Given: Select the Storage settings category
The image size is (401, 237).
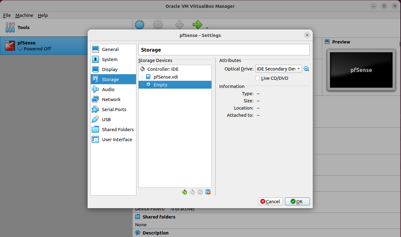Looking at the screenshot, I should [113, 80].
